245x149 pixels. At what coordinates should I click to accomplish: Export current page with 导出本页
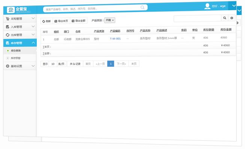pyautogui.click(x=61, y=21)
